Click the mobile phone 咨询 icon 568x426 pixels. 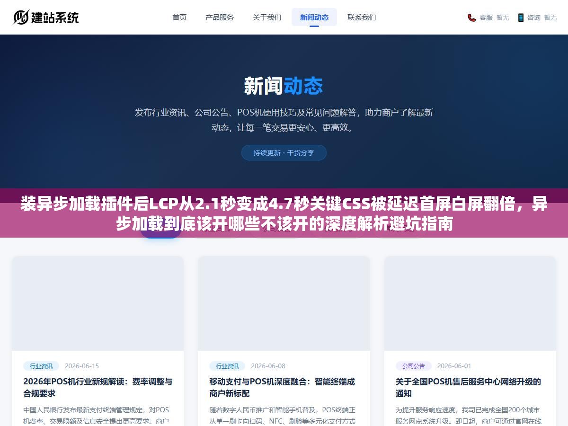pyautogui.click(x=521, y=18)
